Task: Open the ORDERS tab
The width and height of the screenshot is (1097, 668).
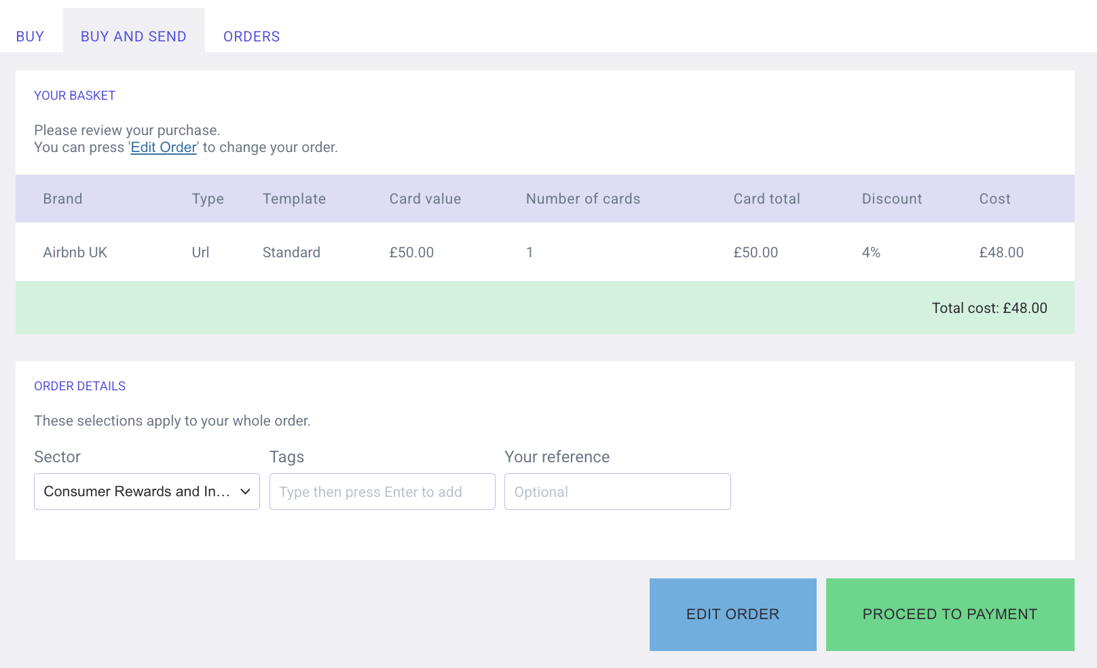Action: pos(251,37)
